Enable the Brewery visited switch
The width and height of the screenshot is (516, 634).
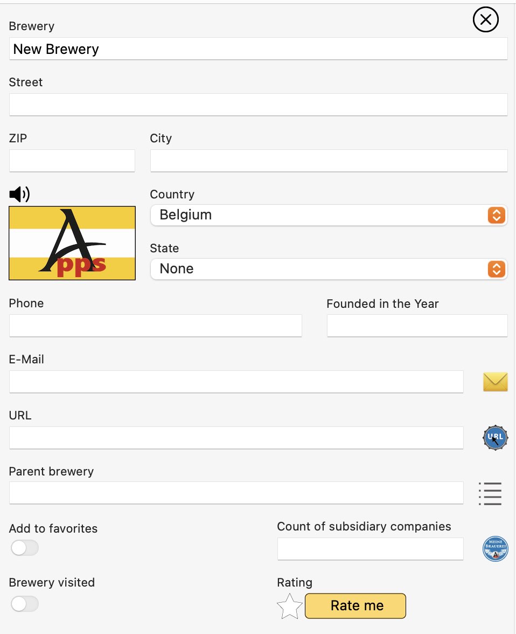point(25,604)
